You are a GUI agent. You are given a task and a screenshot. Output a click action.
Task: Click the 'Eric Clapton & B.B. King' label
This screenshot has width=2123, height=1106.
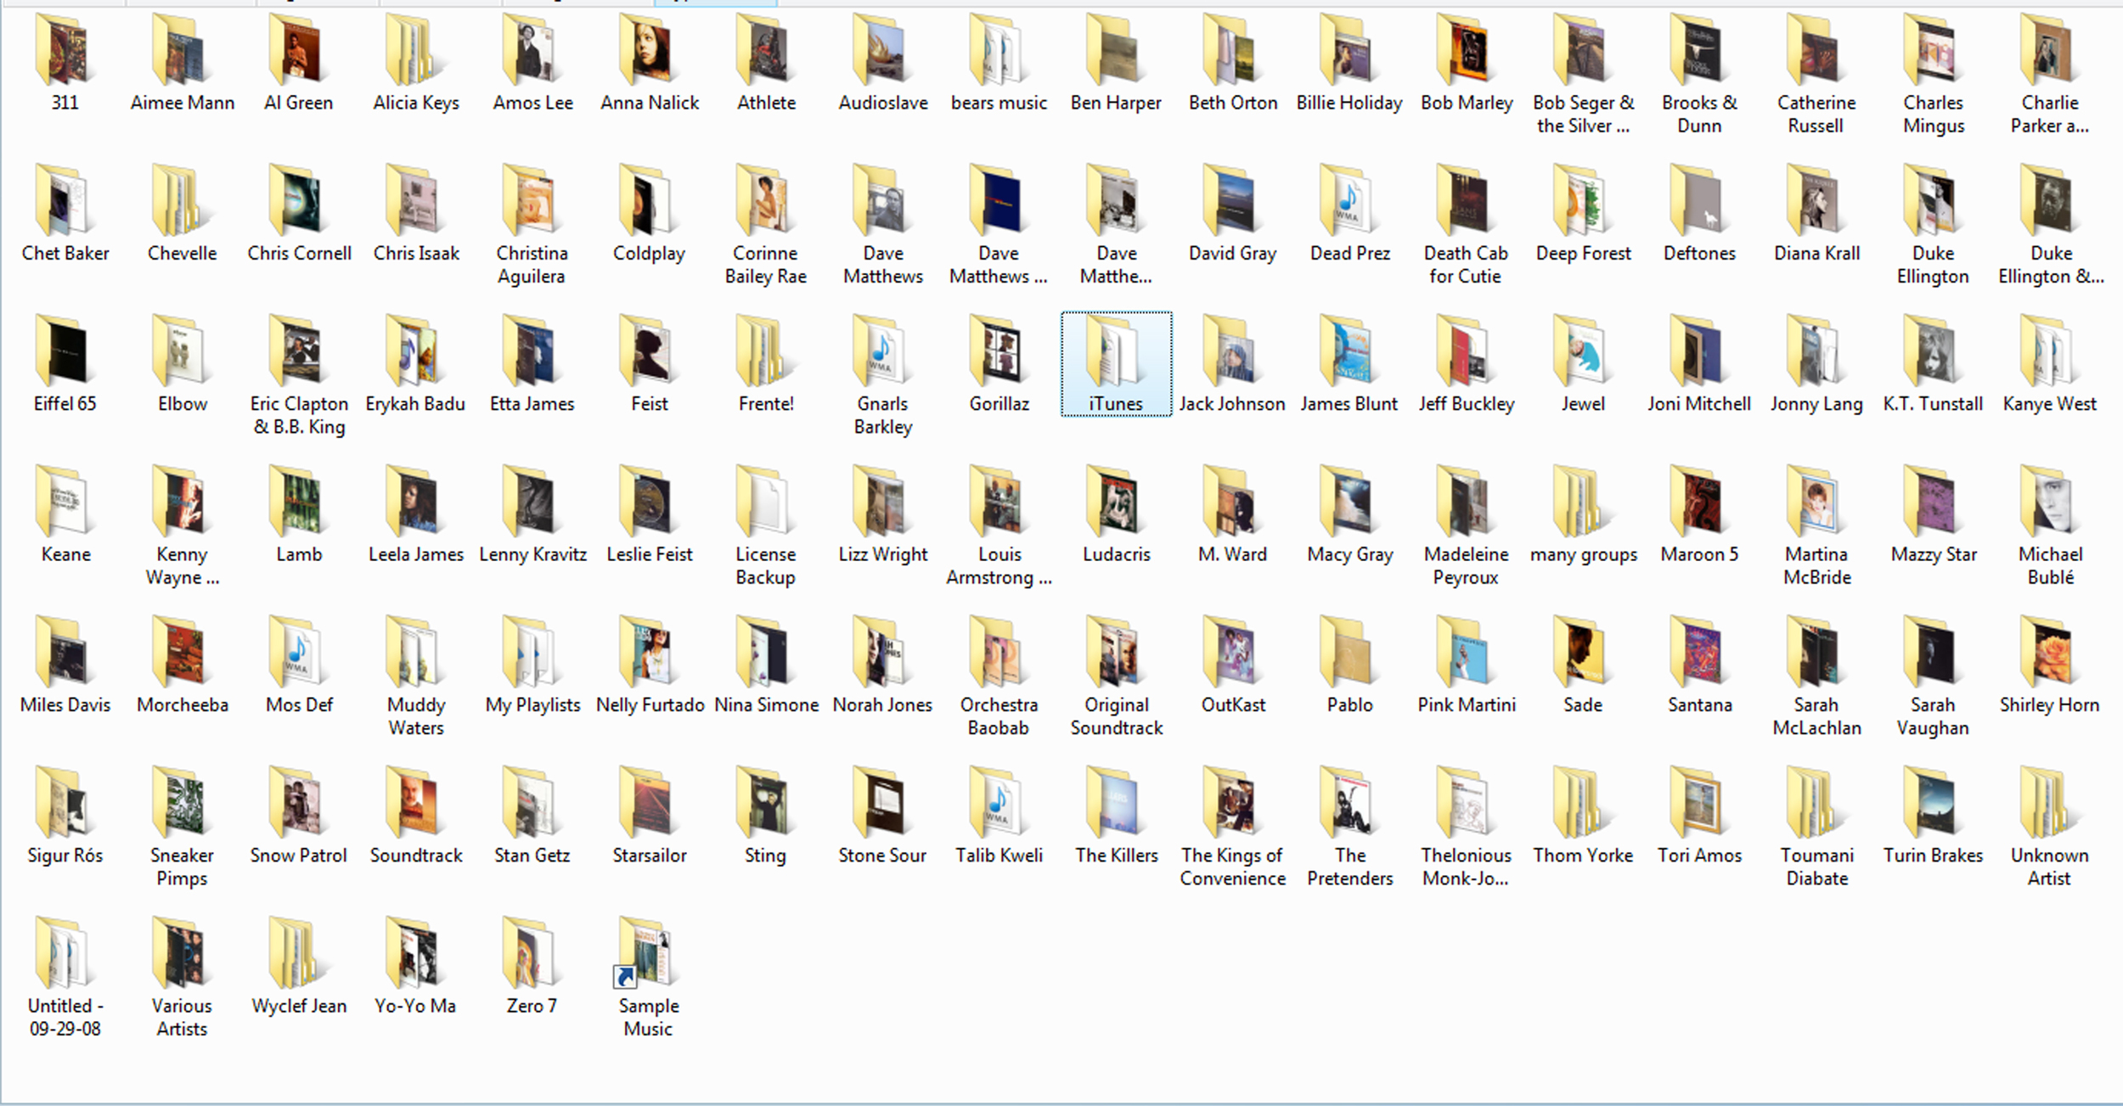click(x=299, y=416)
